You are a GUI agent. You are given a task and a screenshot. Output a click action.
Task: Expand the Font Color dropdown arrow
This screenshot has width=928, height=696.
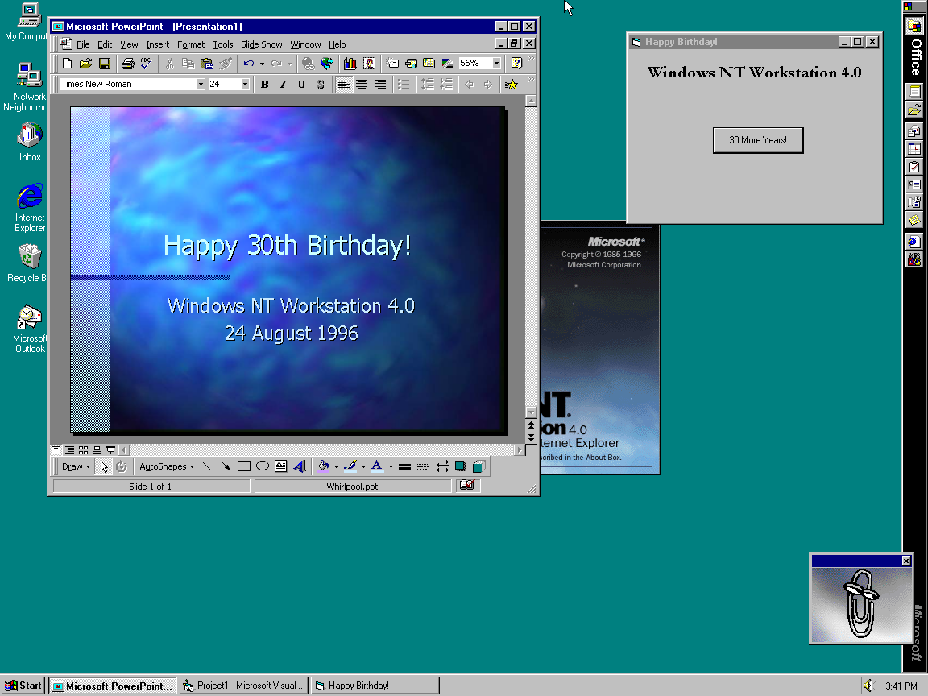tap(391, 466)
